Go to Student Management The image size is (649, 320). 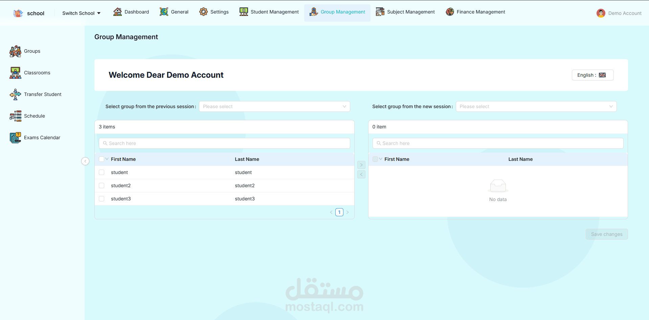tap(269, 12)
